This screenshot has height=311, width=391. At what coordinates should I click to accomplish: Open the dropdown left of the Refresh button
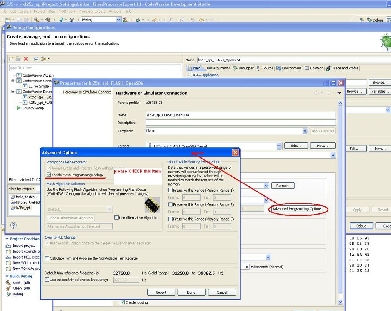coord(266,186)
